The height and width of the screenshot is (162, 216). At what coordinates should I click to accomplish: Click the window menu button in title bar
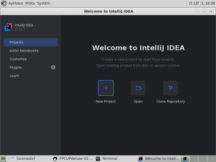[x=4, y=11]
